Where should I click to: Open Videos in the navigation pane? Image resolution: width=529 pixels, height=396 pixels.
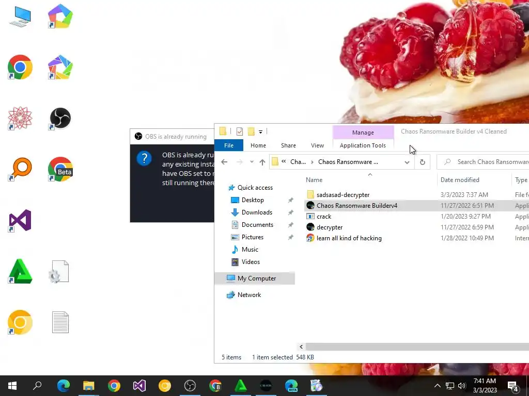point(251,262)
